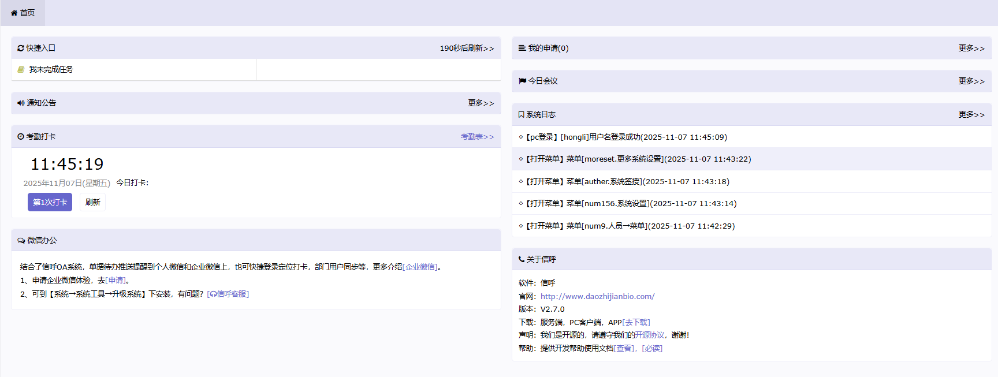Click the clock icon beside 考勤打卡
This screenshot has height=377, width=998.
21,137
